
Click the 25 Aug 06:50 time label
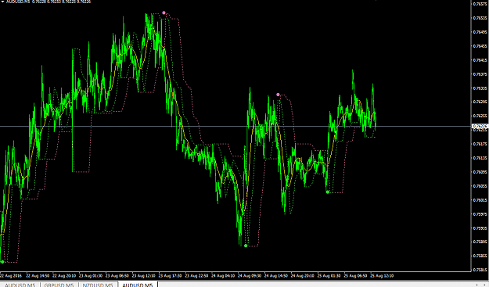(x=356, y=276)
